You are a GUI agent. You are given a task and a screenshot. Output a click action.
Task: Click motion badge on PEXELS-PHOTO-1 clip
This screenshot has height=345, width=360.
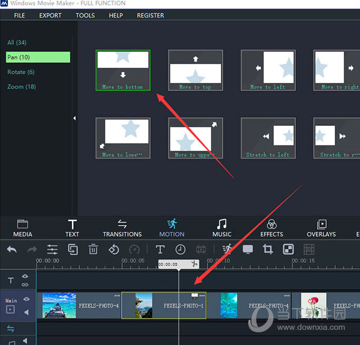pos(194,296)
